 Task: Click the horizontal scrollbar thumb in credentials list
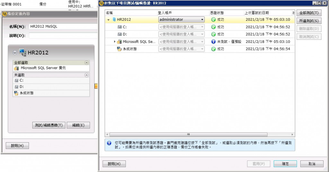click(x=188, y=135)
